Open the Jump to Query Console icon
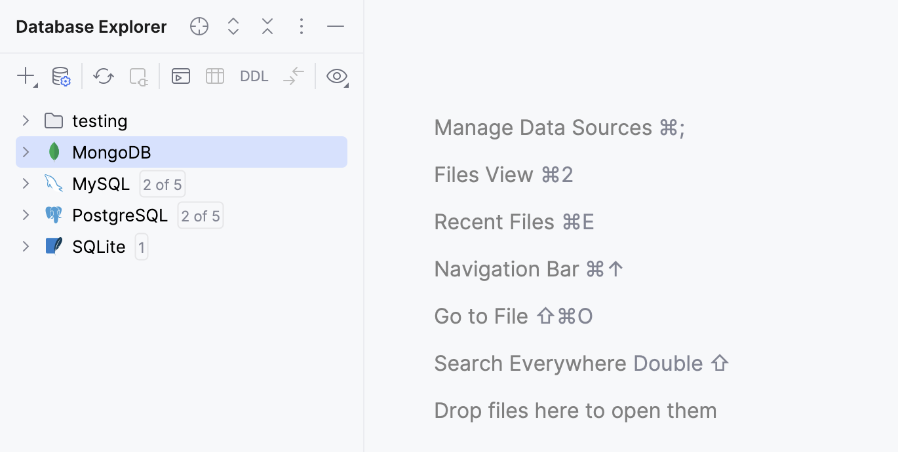898x452 pixels. click(181, 76)
